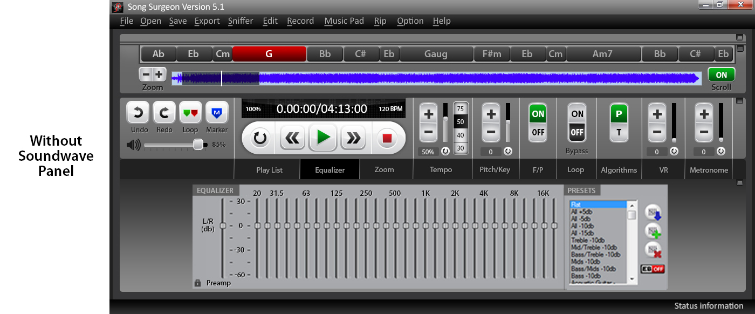
Task: Raise pitch with the Pitch/Key plus button
Action: point(491,114)
